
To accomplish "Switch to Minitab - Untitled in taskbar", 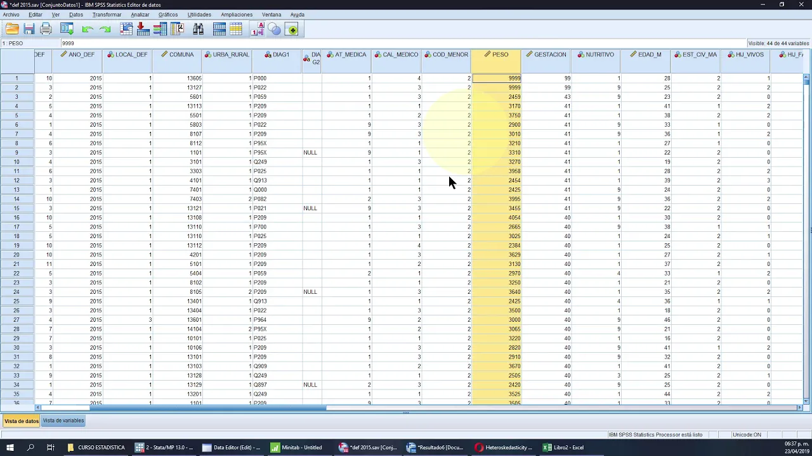I will tap(299, 447).
